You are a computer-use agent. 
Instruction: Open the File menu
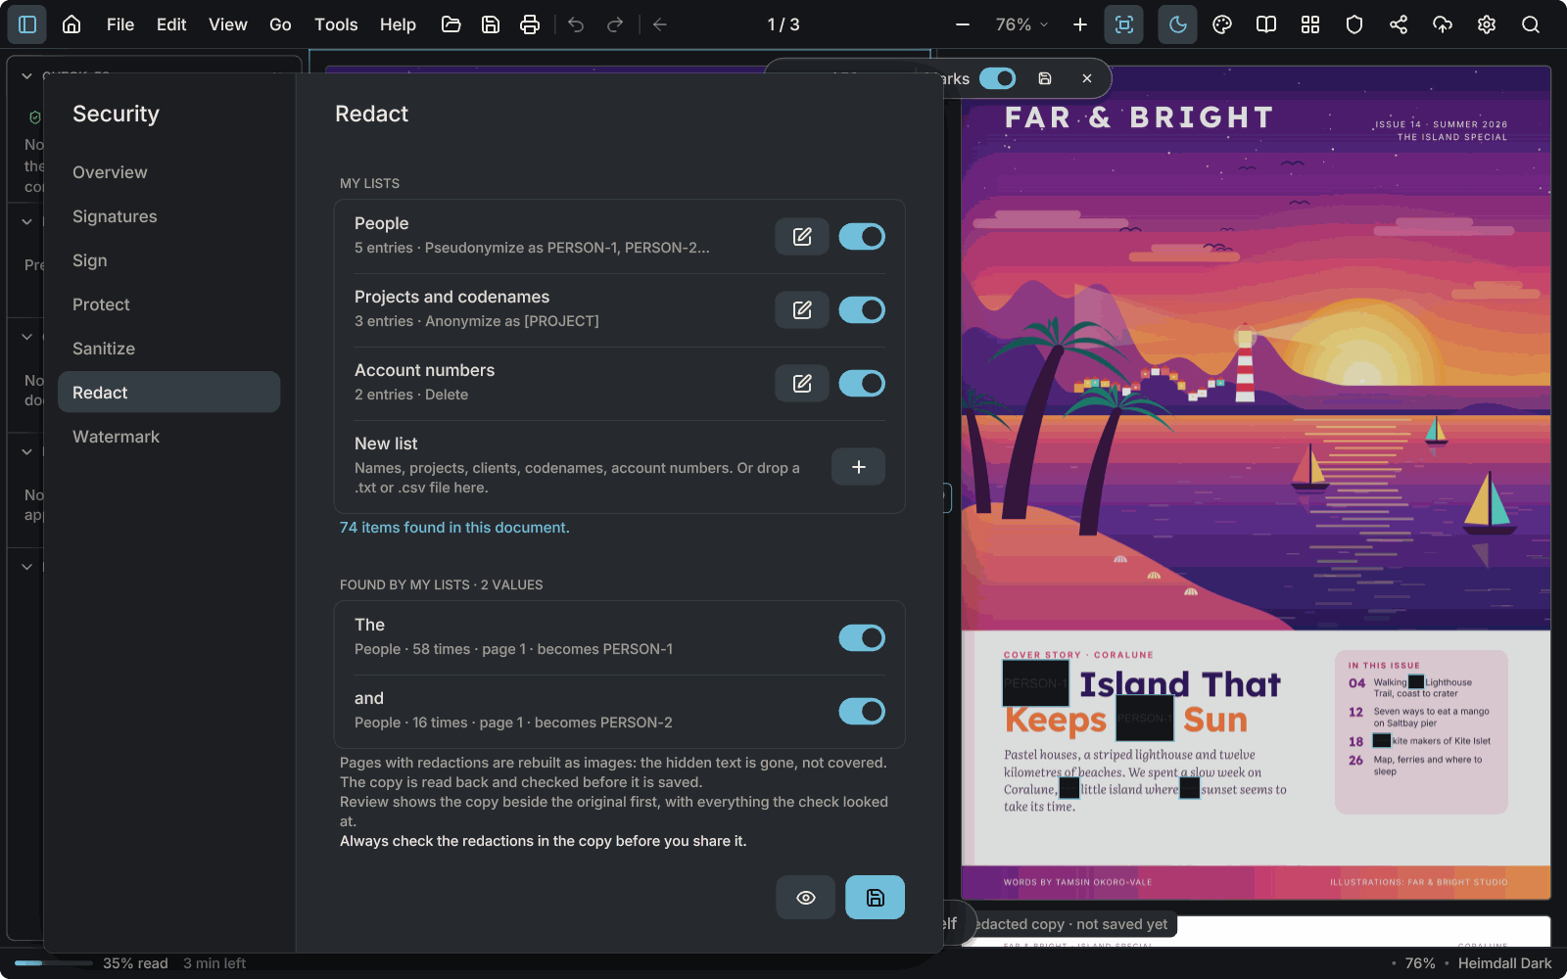(x=120, y=24)
